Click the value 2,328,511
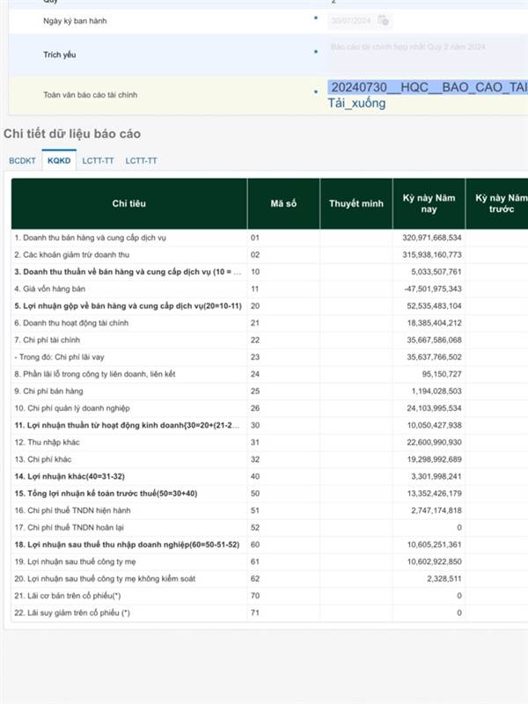This screenshot has height=704, width=528. click(x=444, y=579)
